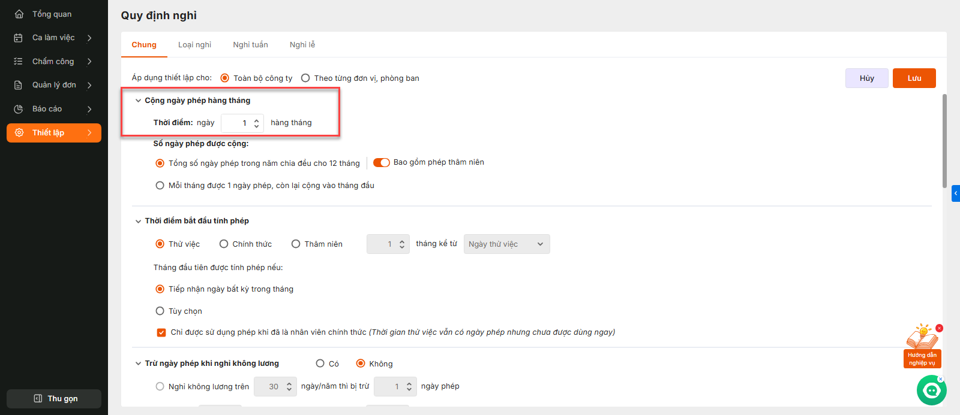Toggle Bao gồm phép thâm niên switch
The image size is (960, 415).
[382, 162]
